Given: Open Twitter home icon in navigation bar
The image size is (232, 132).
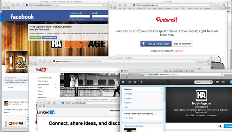Looking at the screenshot, I should point(123,82).
